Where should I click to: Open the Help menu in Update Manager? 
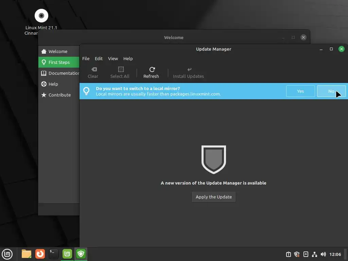point(128,58)
